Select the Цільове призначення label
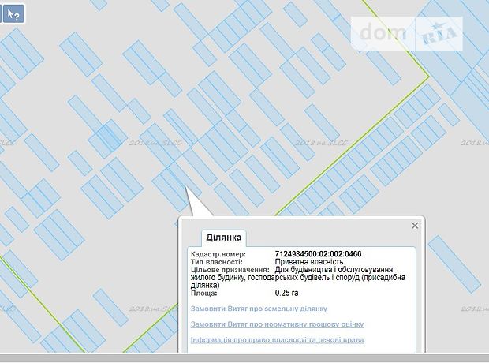 (x=230, y=270)
